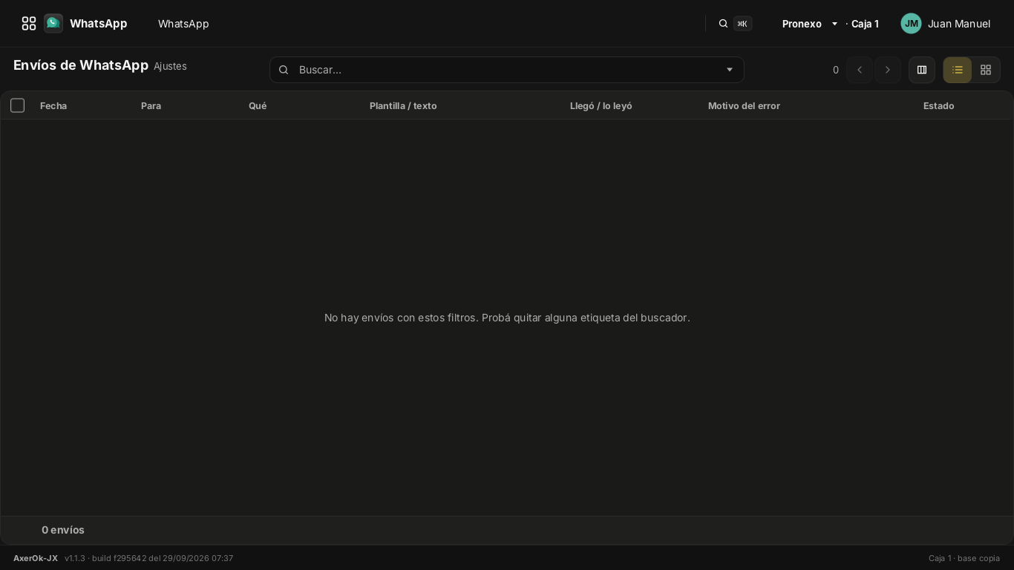Sort by the Estado column header
The image size is (1014, 570).
pyautogui.click(x=938, y=106)
